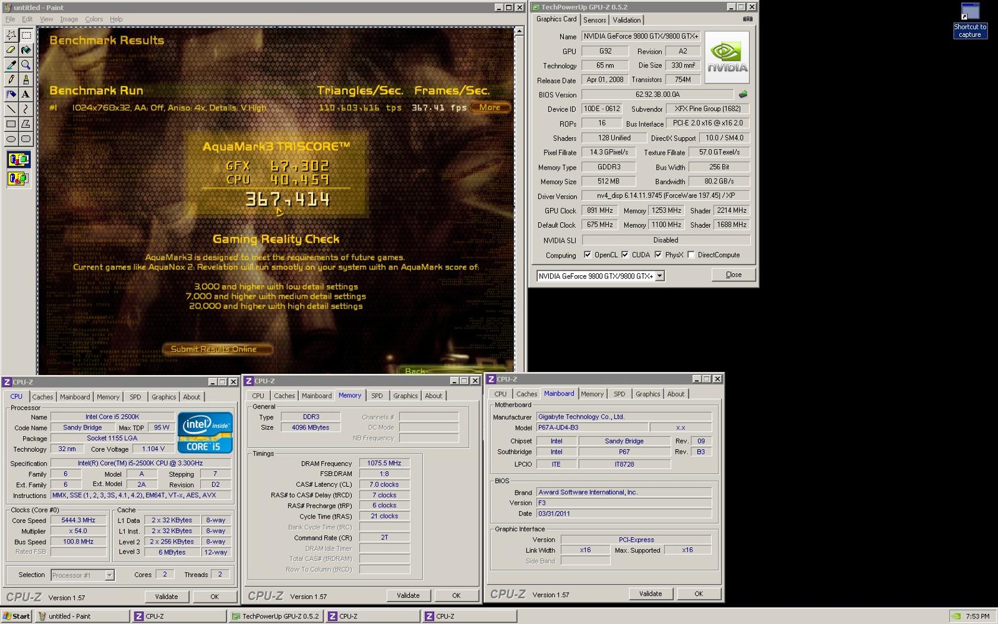Click the More button beside the fps result
The width and height of the screenshot is (998, 624).
[x=490, y=107]
